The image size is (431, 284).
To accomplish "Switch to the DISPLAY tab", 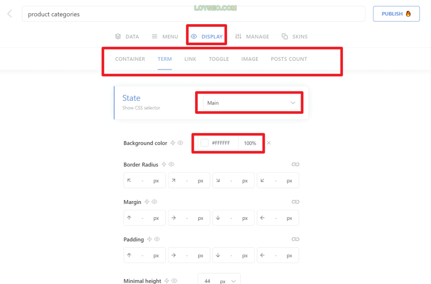I will [207, 37].
